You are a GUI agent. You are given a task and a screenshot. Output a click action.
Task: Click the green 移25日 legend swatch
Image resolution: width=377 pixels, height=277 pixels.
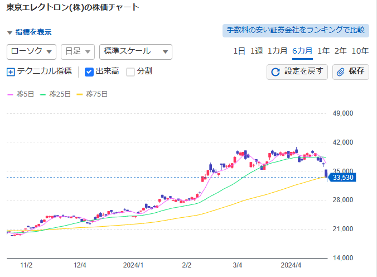click(x=43, y=95)
